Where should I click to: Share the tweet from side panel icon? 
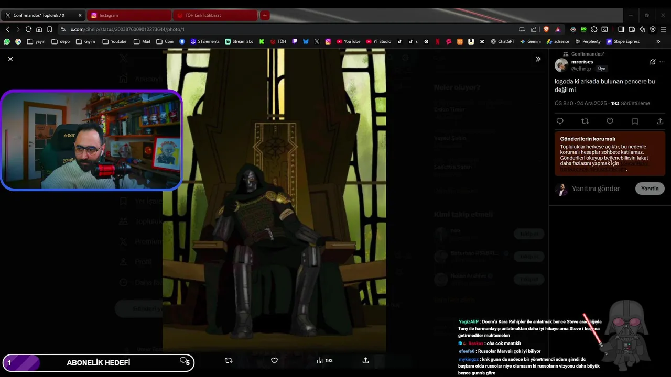660,121
